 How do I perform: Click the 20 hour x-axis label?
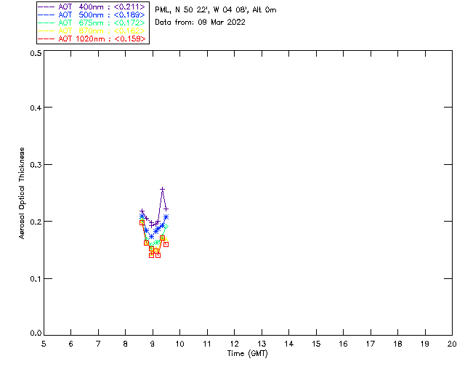point(452,344)
